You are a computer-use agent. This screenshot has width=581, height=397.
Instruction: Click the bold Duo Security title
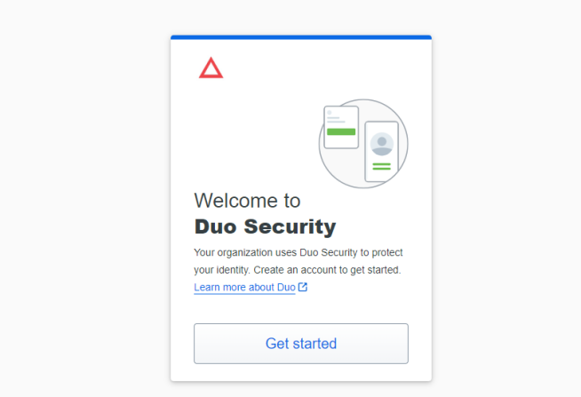[265, 226]
